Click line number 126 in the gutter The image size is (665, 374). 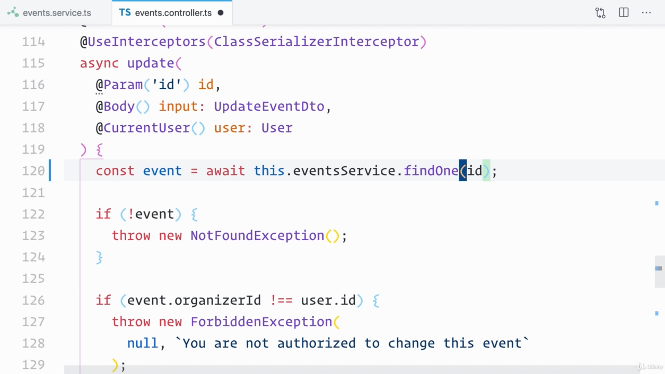[33, 300]
